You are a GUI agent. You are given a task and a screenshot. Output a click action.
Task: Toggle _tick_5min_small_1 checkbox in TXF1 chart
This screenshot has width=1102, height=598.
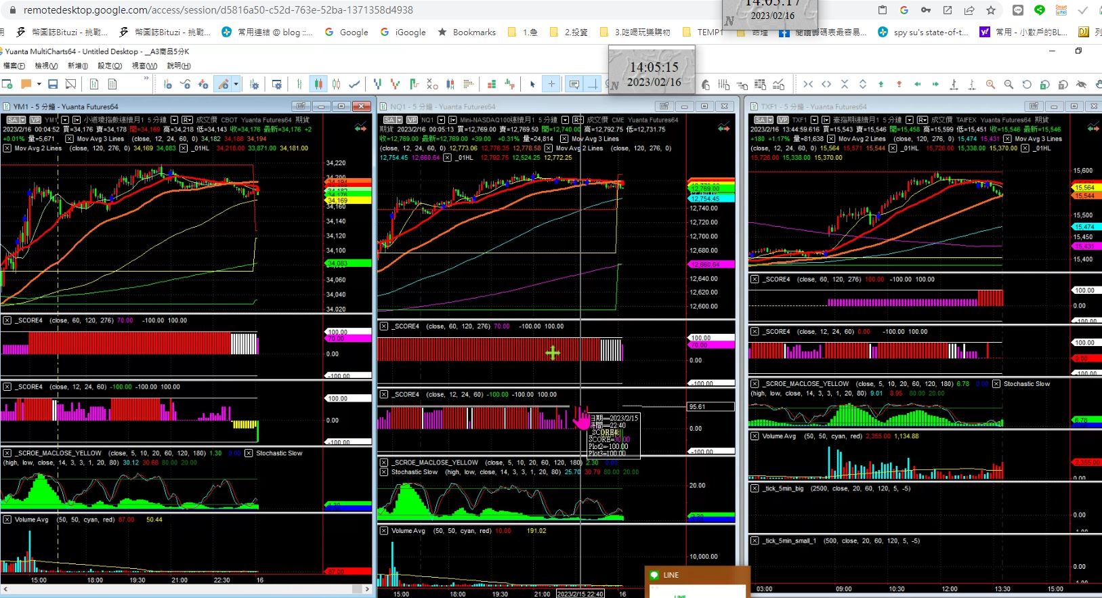point(755,540)
